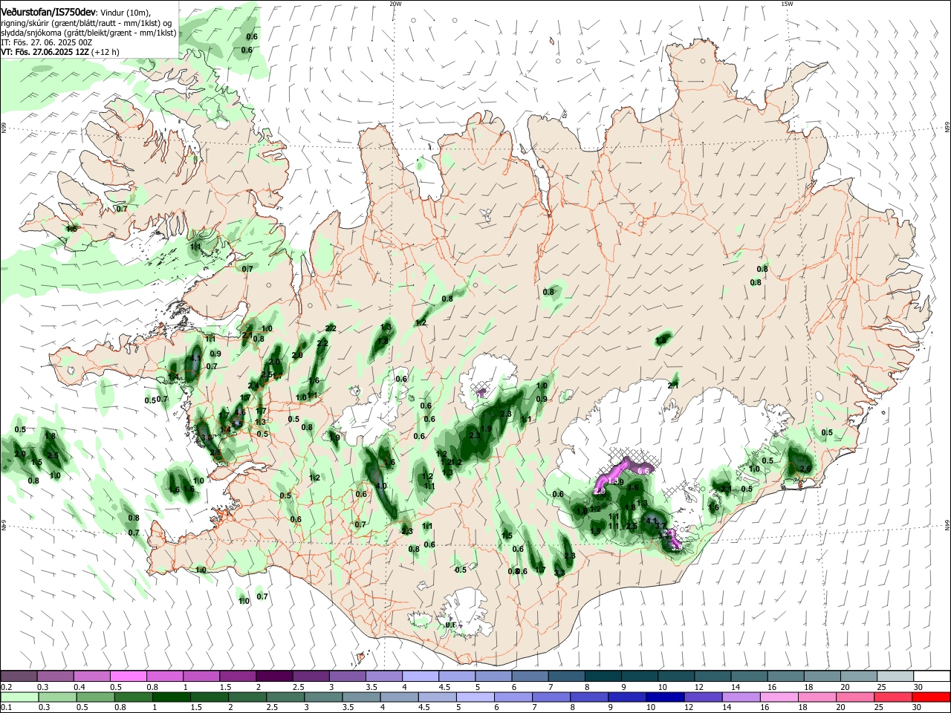
Task: Click the 3.7 precipitation value on the map
Action: (x=660, y=526)
